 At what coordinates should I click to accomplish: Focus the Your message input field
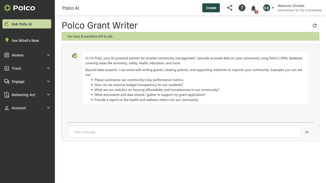[x=185, y=132]
